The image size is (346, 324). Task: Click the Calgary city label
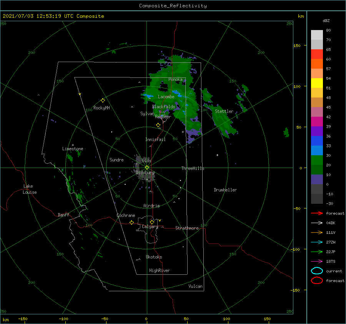(150, 227)
